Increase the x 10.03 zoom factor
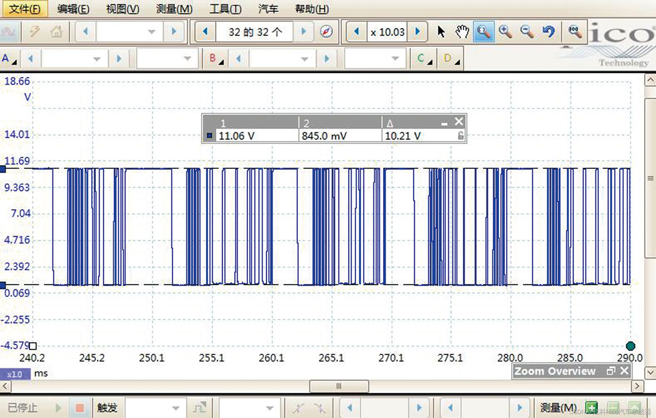 pos(418,32)
